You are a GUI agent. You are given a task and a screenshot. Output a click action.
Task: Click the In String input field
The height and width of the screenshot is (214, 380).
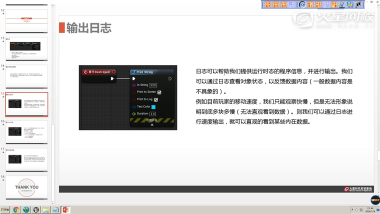point(153,85)
